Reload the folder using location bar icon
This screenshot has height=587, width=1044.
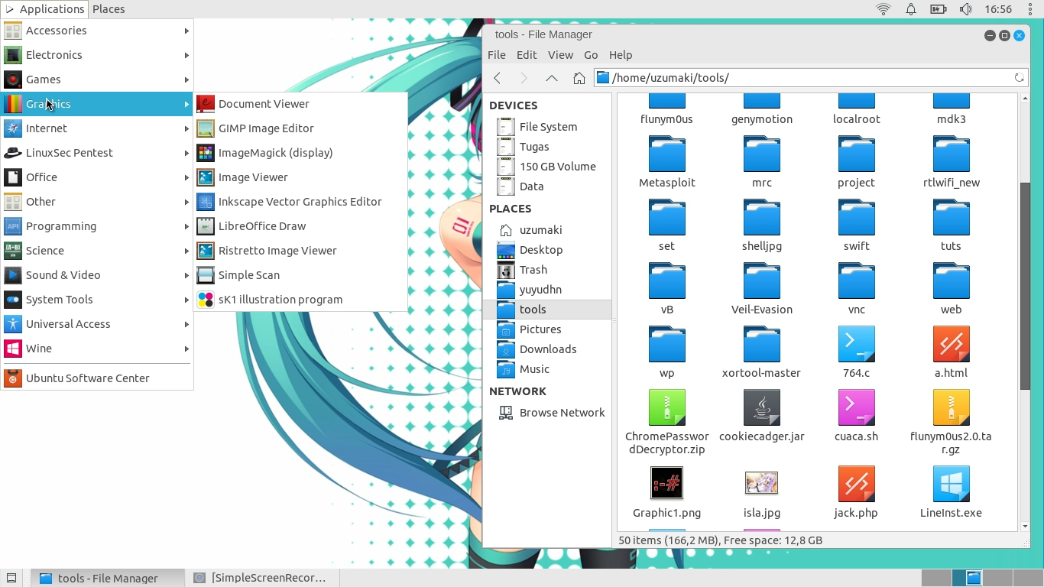[x=1019, y=78]
